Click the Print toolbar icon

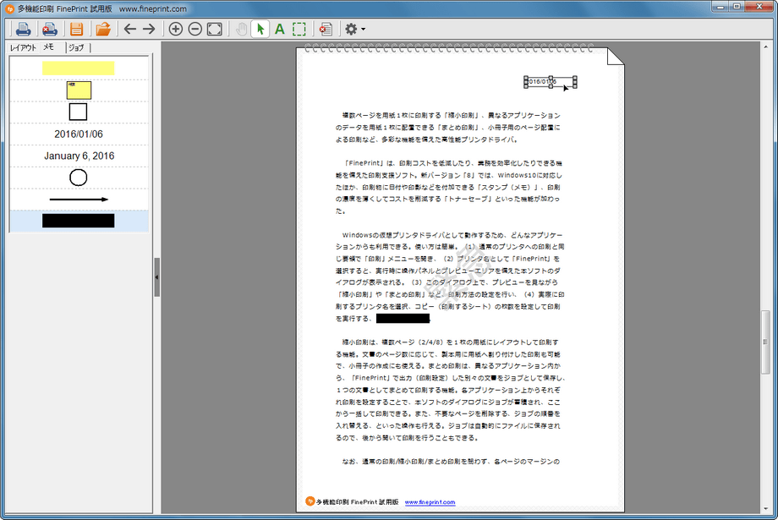click(x=23, y=30)
